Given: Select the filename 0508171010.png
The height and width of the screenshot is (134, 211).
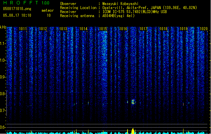Looking at the screenshot, I should tap(17, 9).
